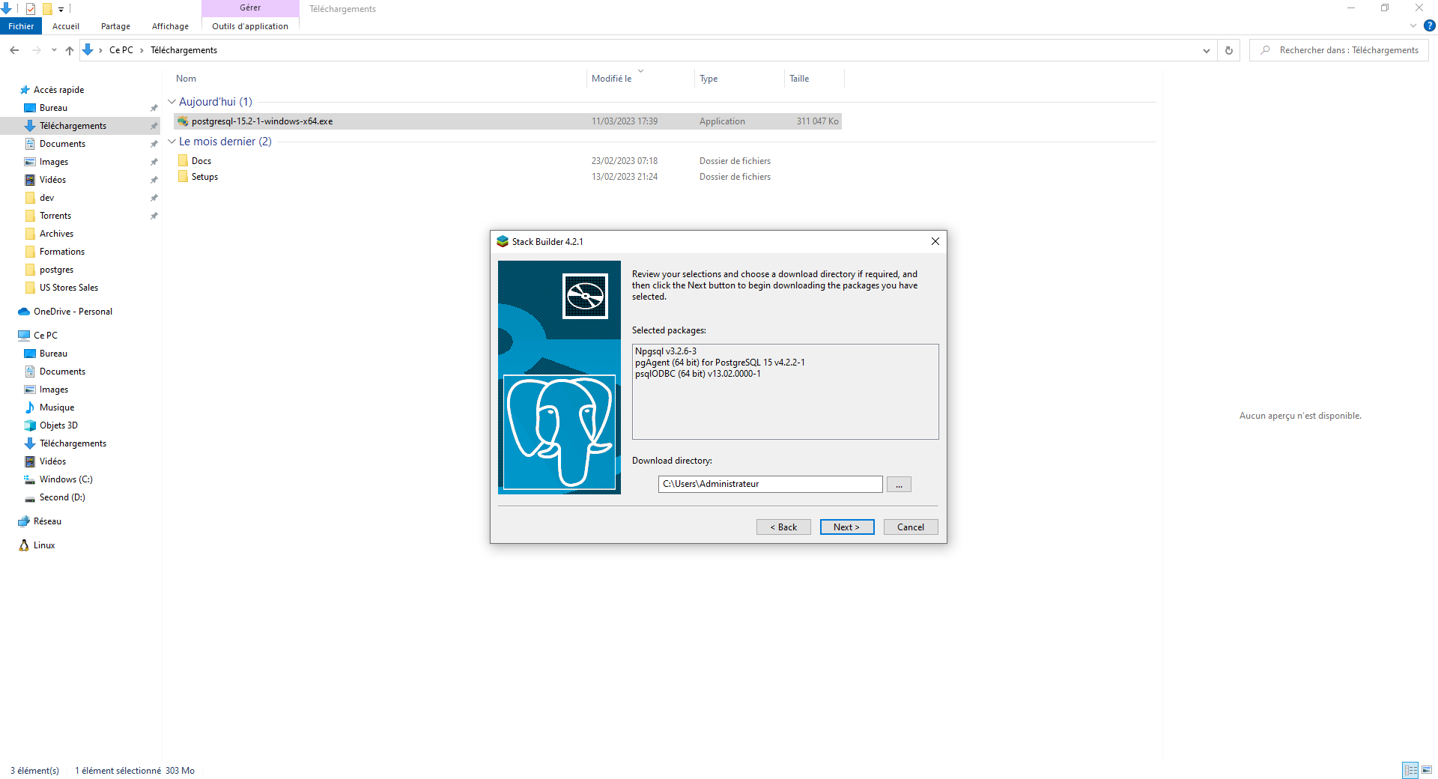Image resolution: width=1438 pixels, height=779 pixels.
Task: Switch to details view layout icon
Action: [1410, 770]
